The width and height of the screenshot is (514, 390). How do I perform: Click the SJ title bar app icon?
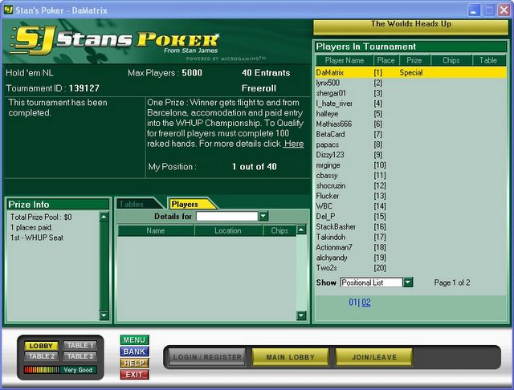point(8,10)
